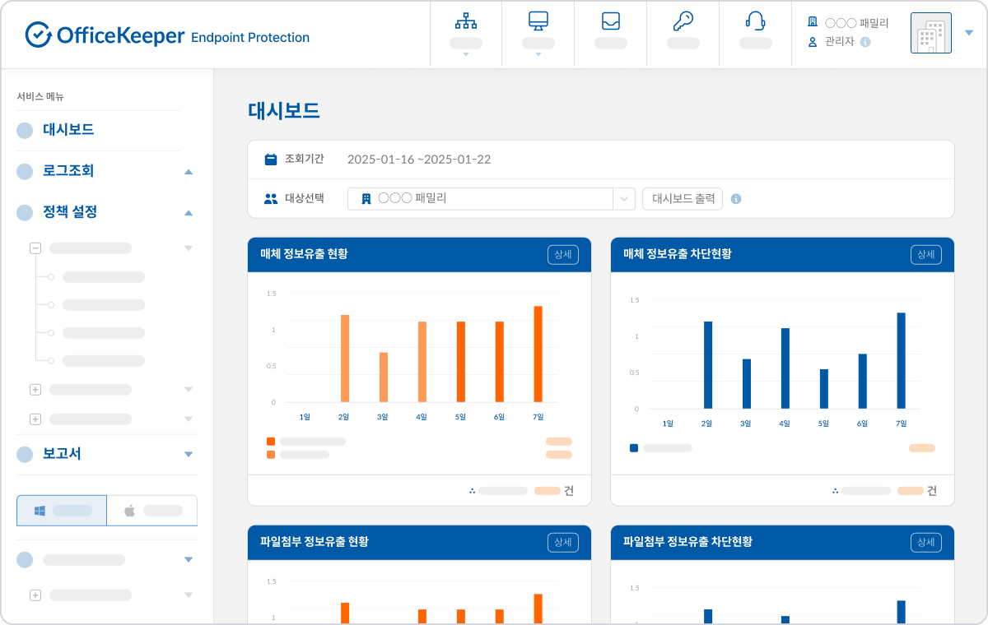Click the 대시보드 출력 button

(683, 199)
